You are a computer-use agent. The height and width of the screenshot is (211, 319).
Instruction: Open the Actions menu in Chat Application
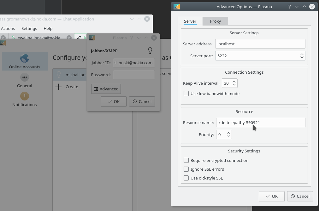coord(8,28)
